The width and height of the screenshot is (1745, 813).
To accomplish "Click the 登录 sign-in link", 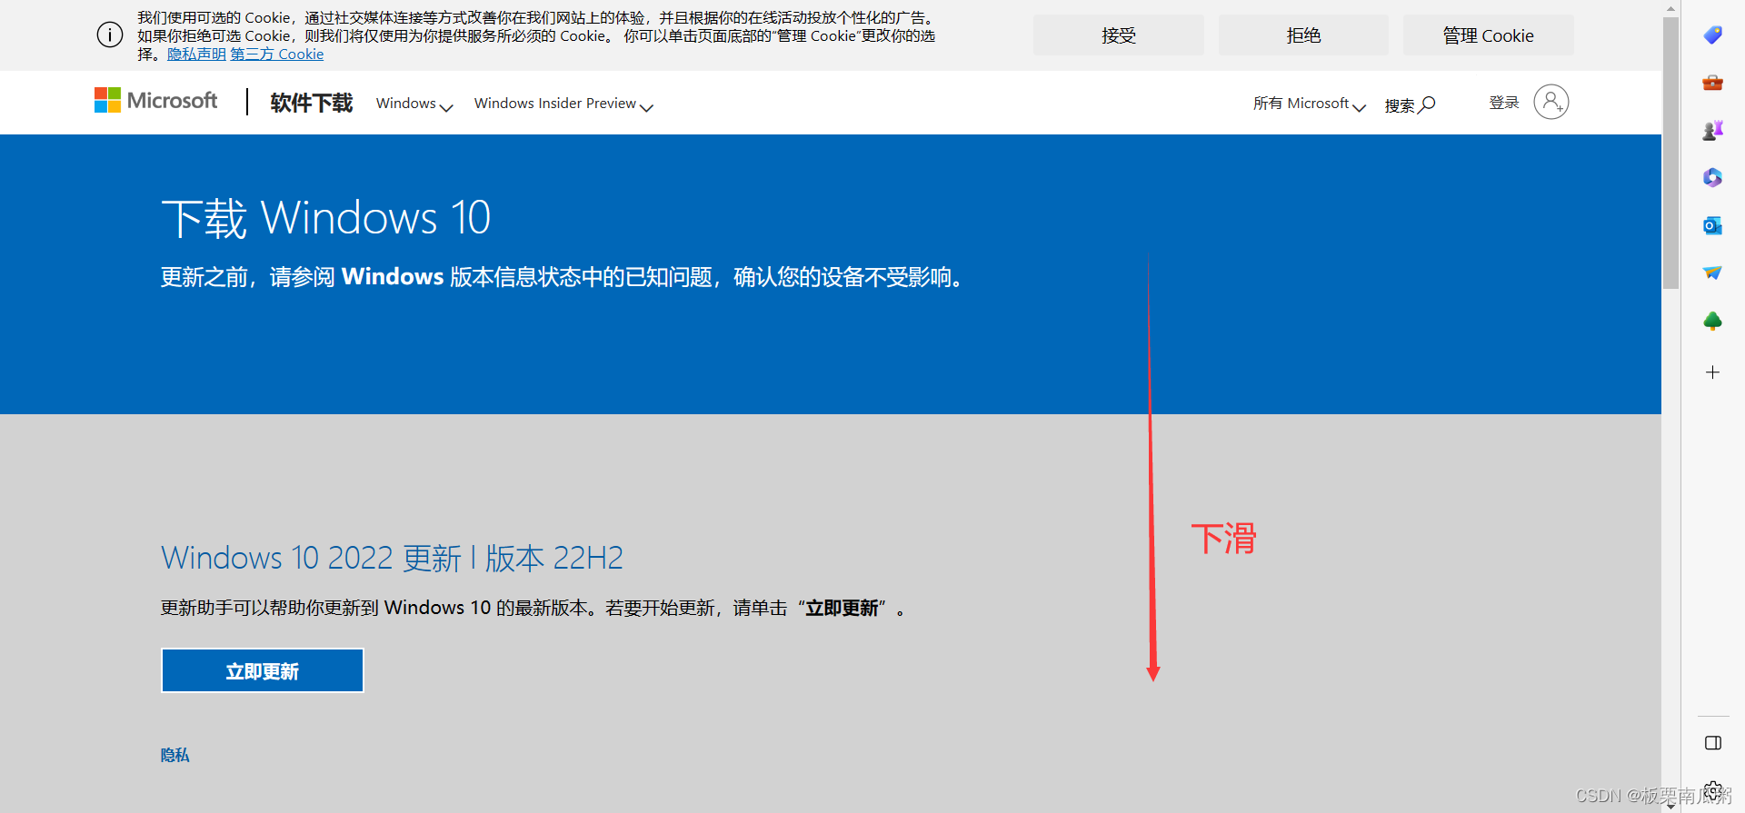I will coord(1504,103).
